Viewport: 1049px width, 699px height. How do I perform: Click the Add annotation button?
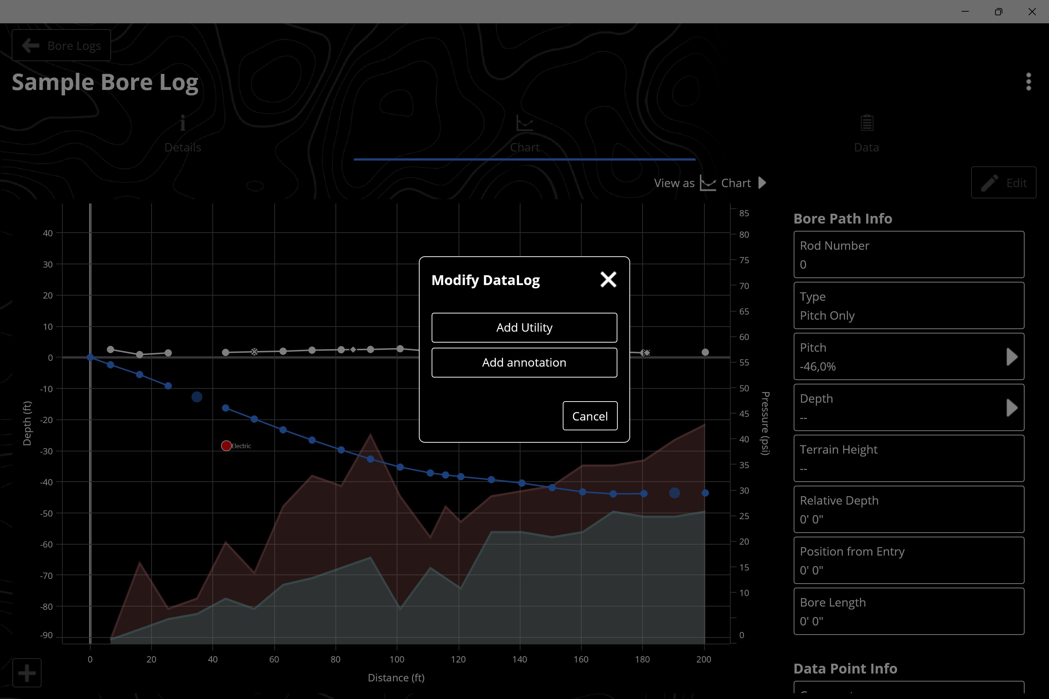pos(524,363)
